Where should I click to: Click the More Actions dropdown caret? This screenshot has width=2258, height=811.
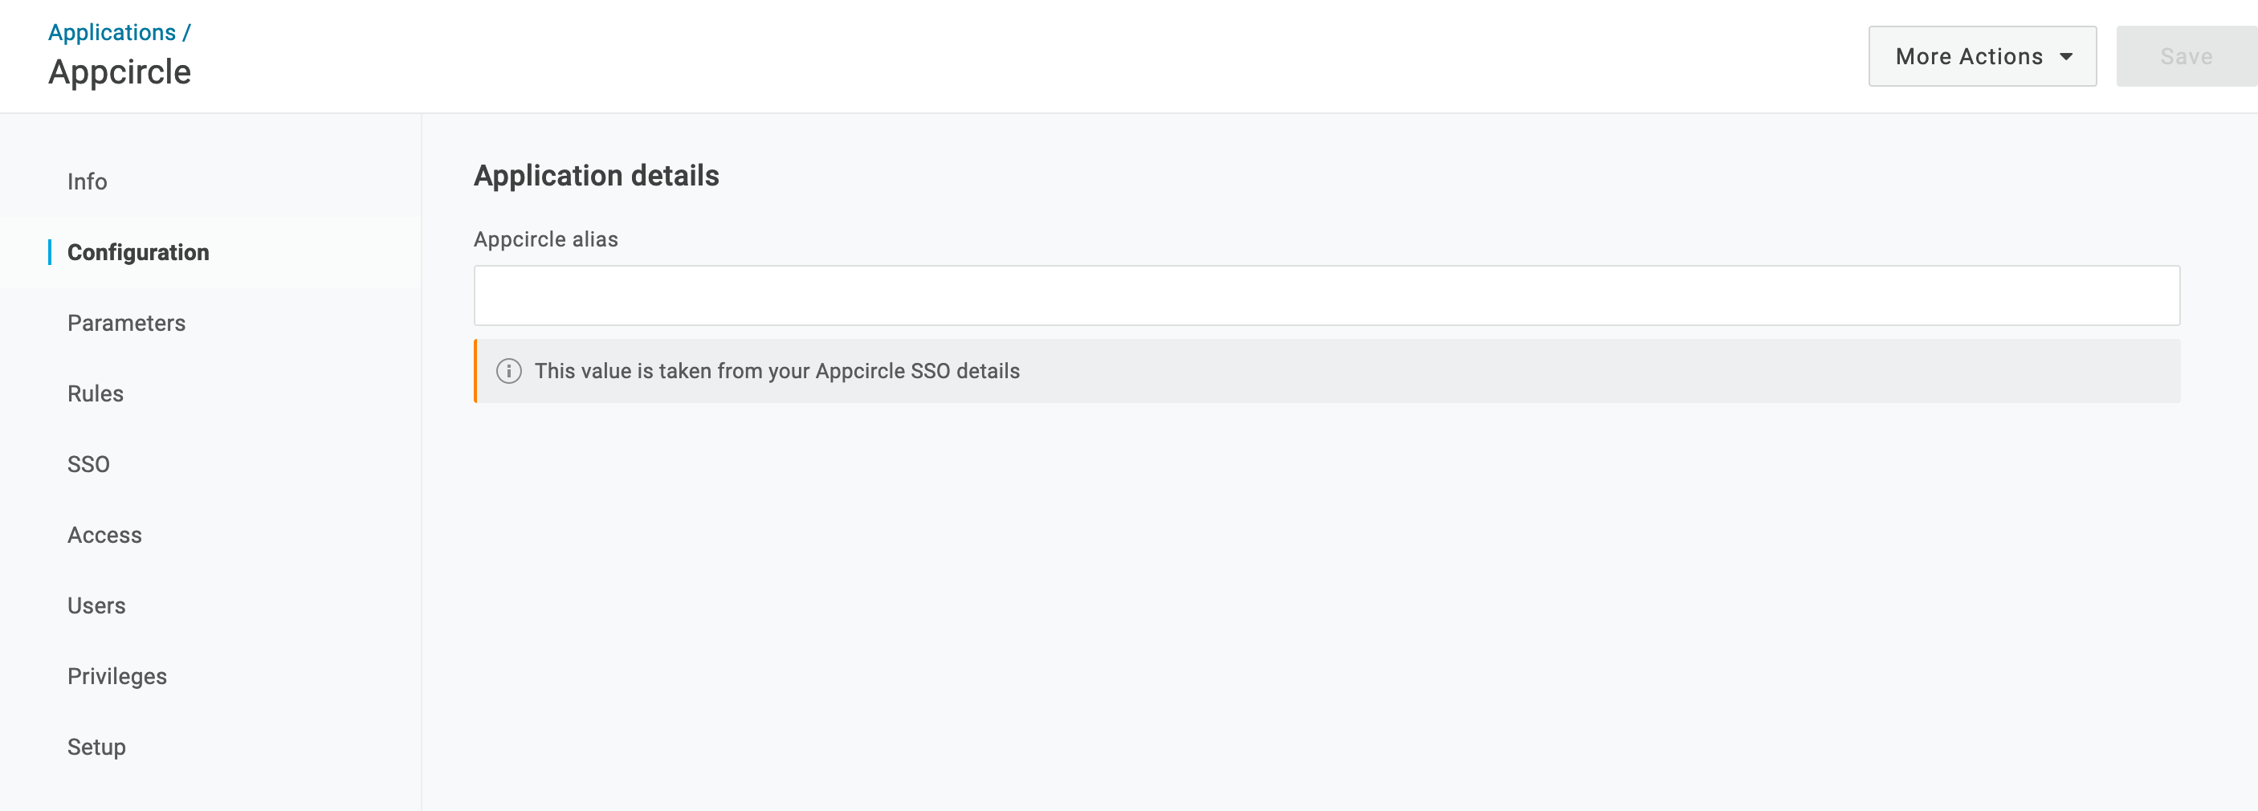(2066, 56)
